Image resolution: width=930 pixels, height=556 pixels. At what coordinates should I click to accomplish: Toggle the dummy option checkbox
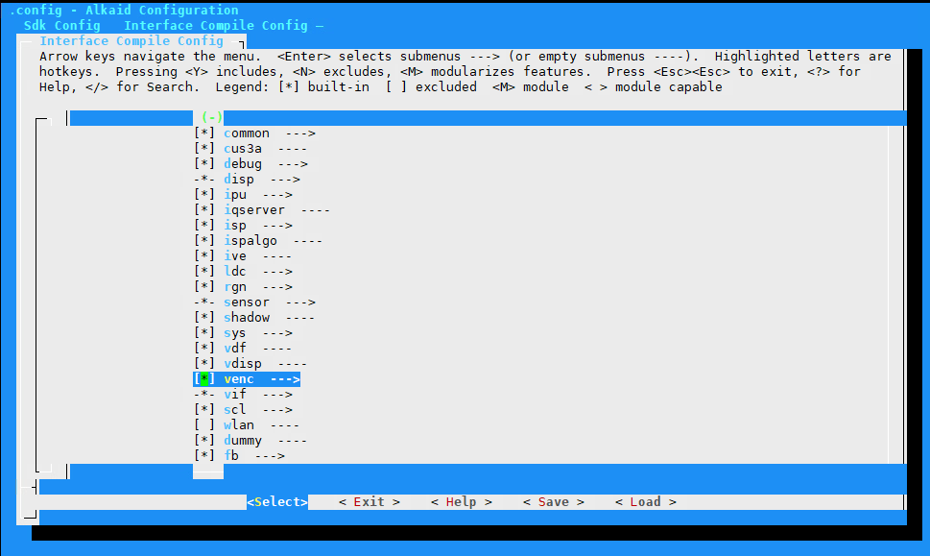coord(204,441)
